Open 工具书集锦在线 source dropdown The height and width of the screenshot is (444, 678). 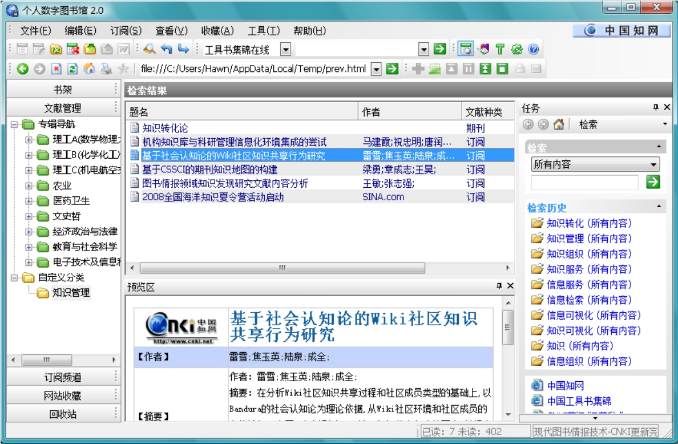coord(285,49)
